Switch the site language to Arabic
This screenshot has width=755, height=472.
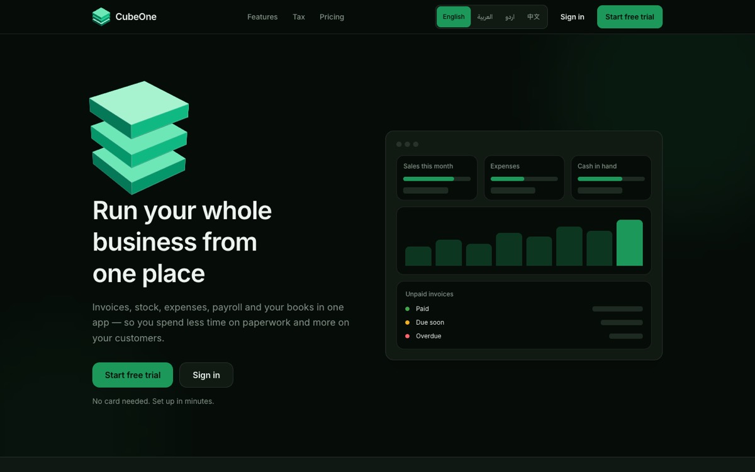[485, 17]
